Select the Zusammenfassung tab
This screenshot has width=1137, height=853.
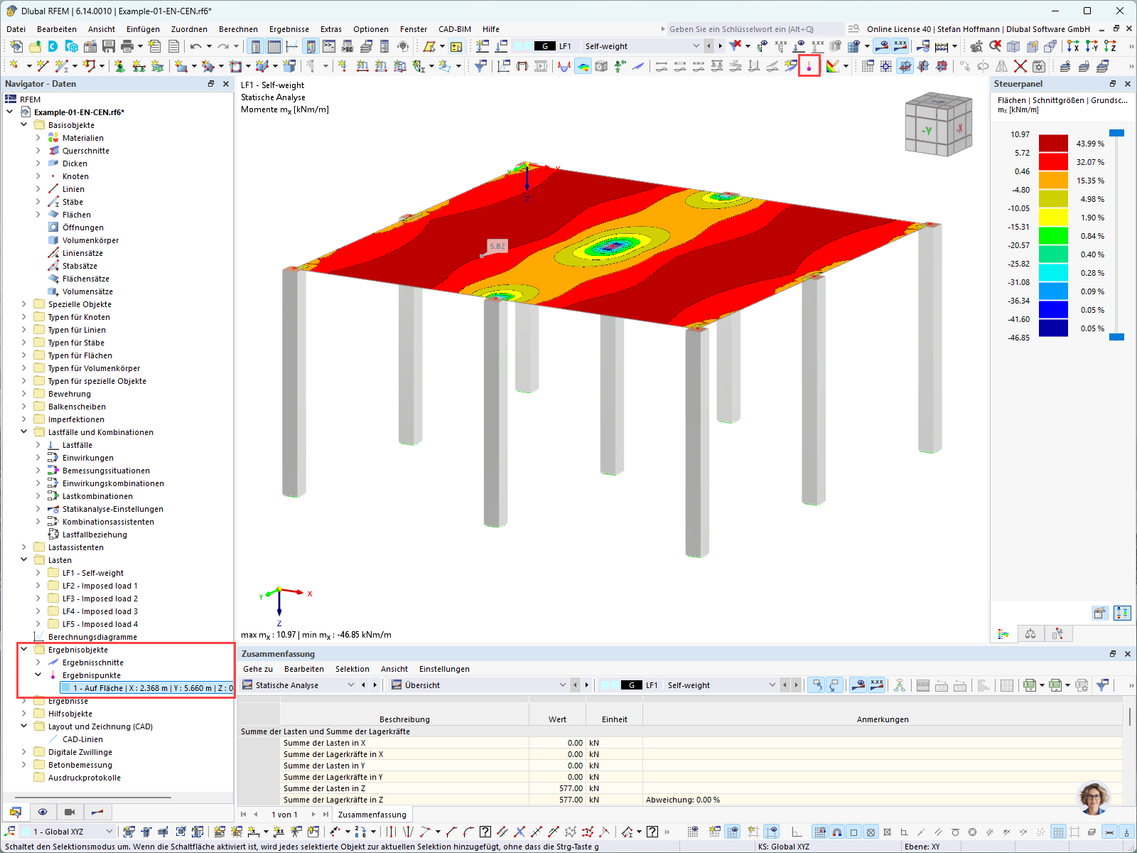[x=372, y=815]
